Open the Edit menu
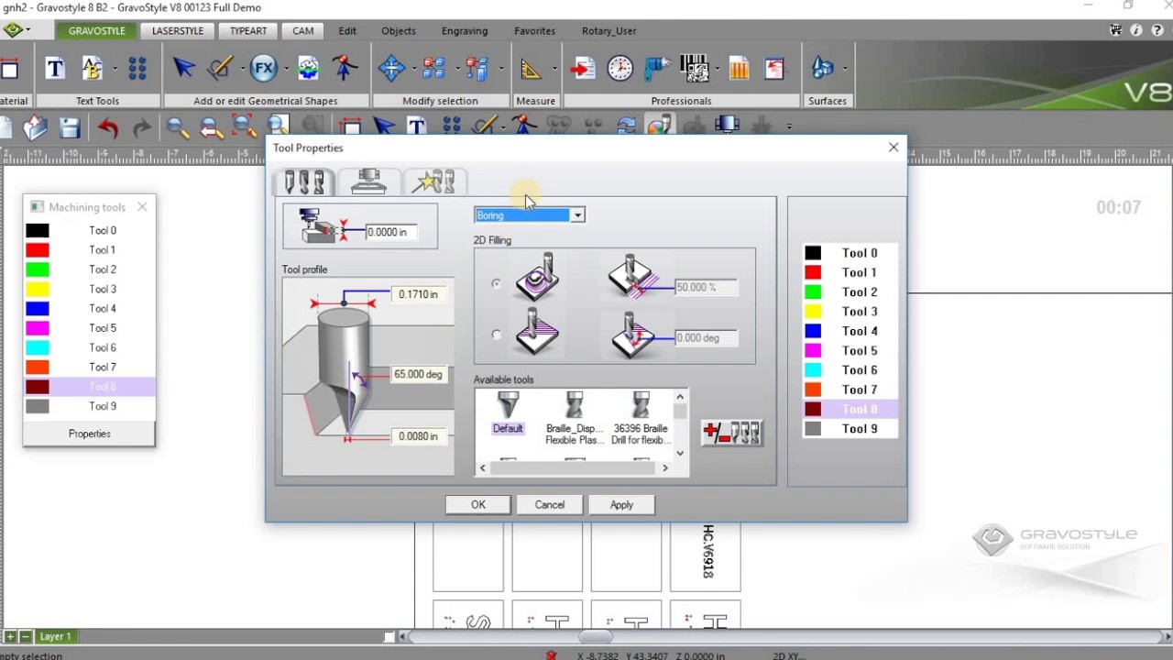The width and height of the screenshot is (1173, 660). 347,30
